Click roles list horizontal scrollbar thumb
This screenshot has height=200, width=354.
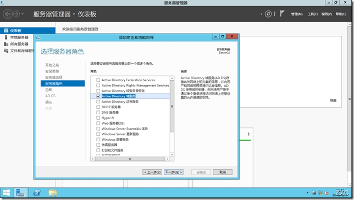130,159
